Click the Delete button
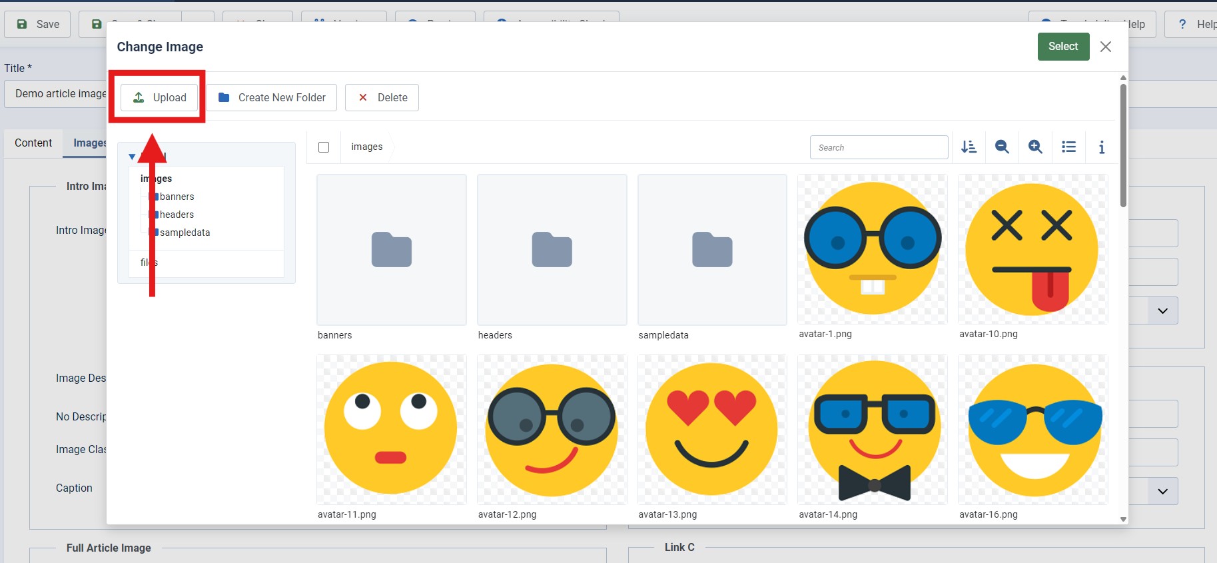The image size is (1217, 563). click(x=382, y=97)
